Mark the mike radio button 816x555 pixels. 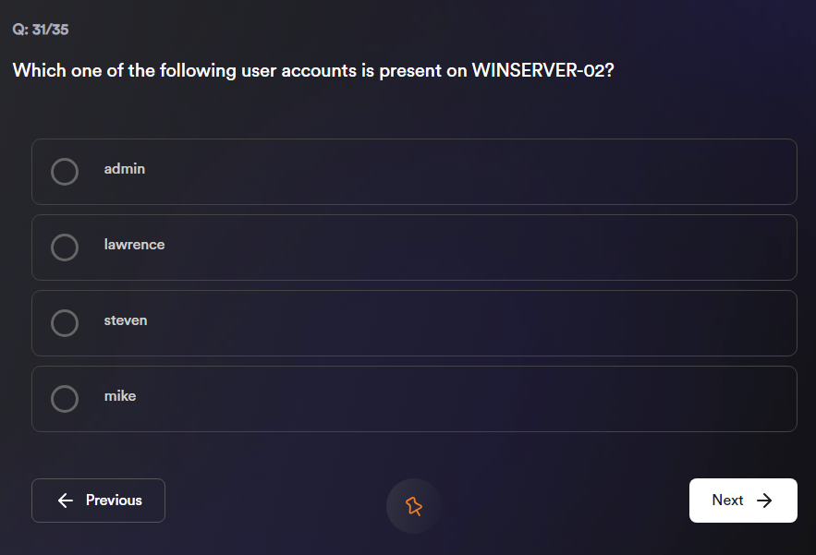click(65, 399)
